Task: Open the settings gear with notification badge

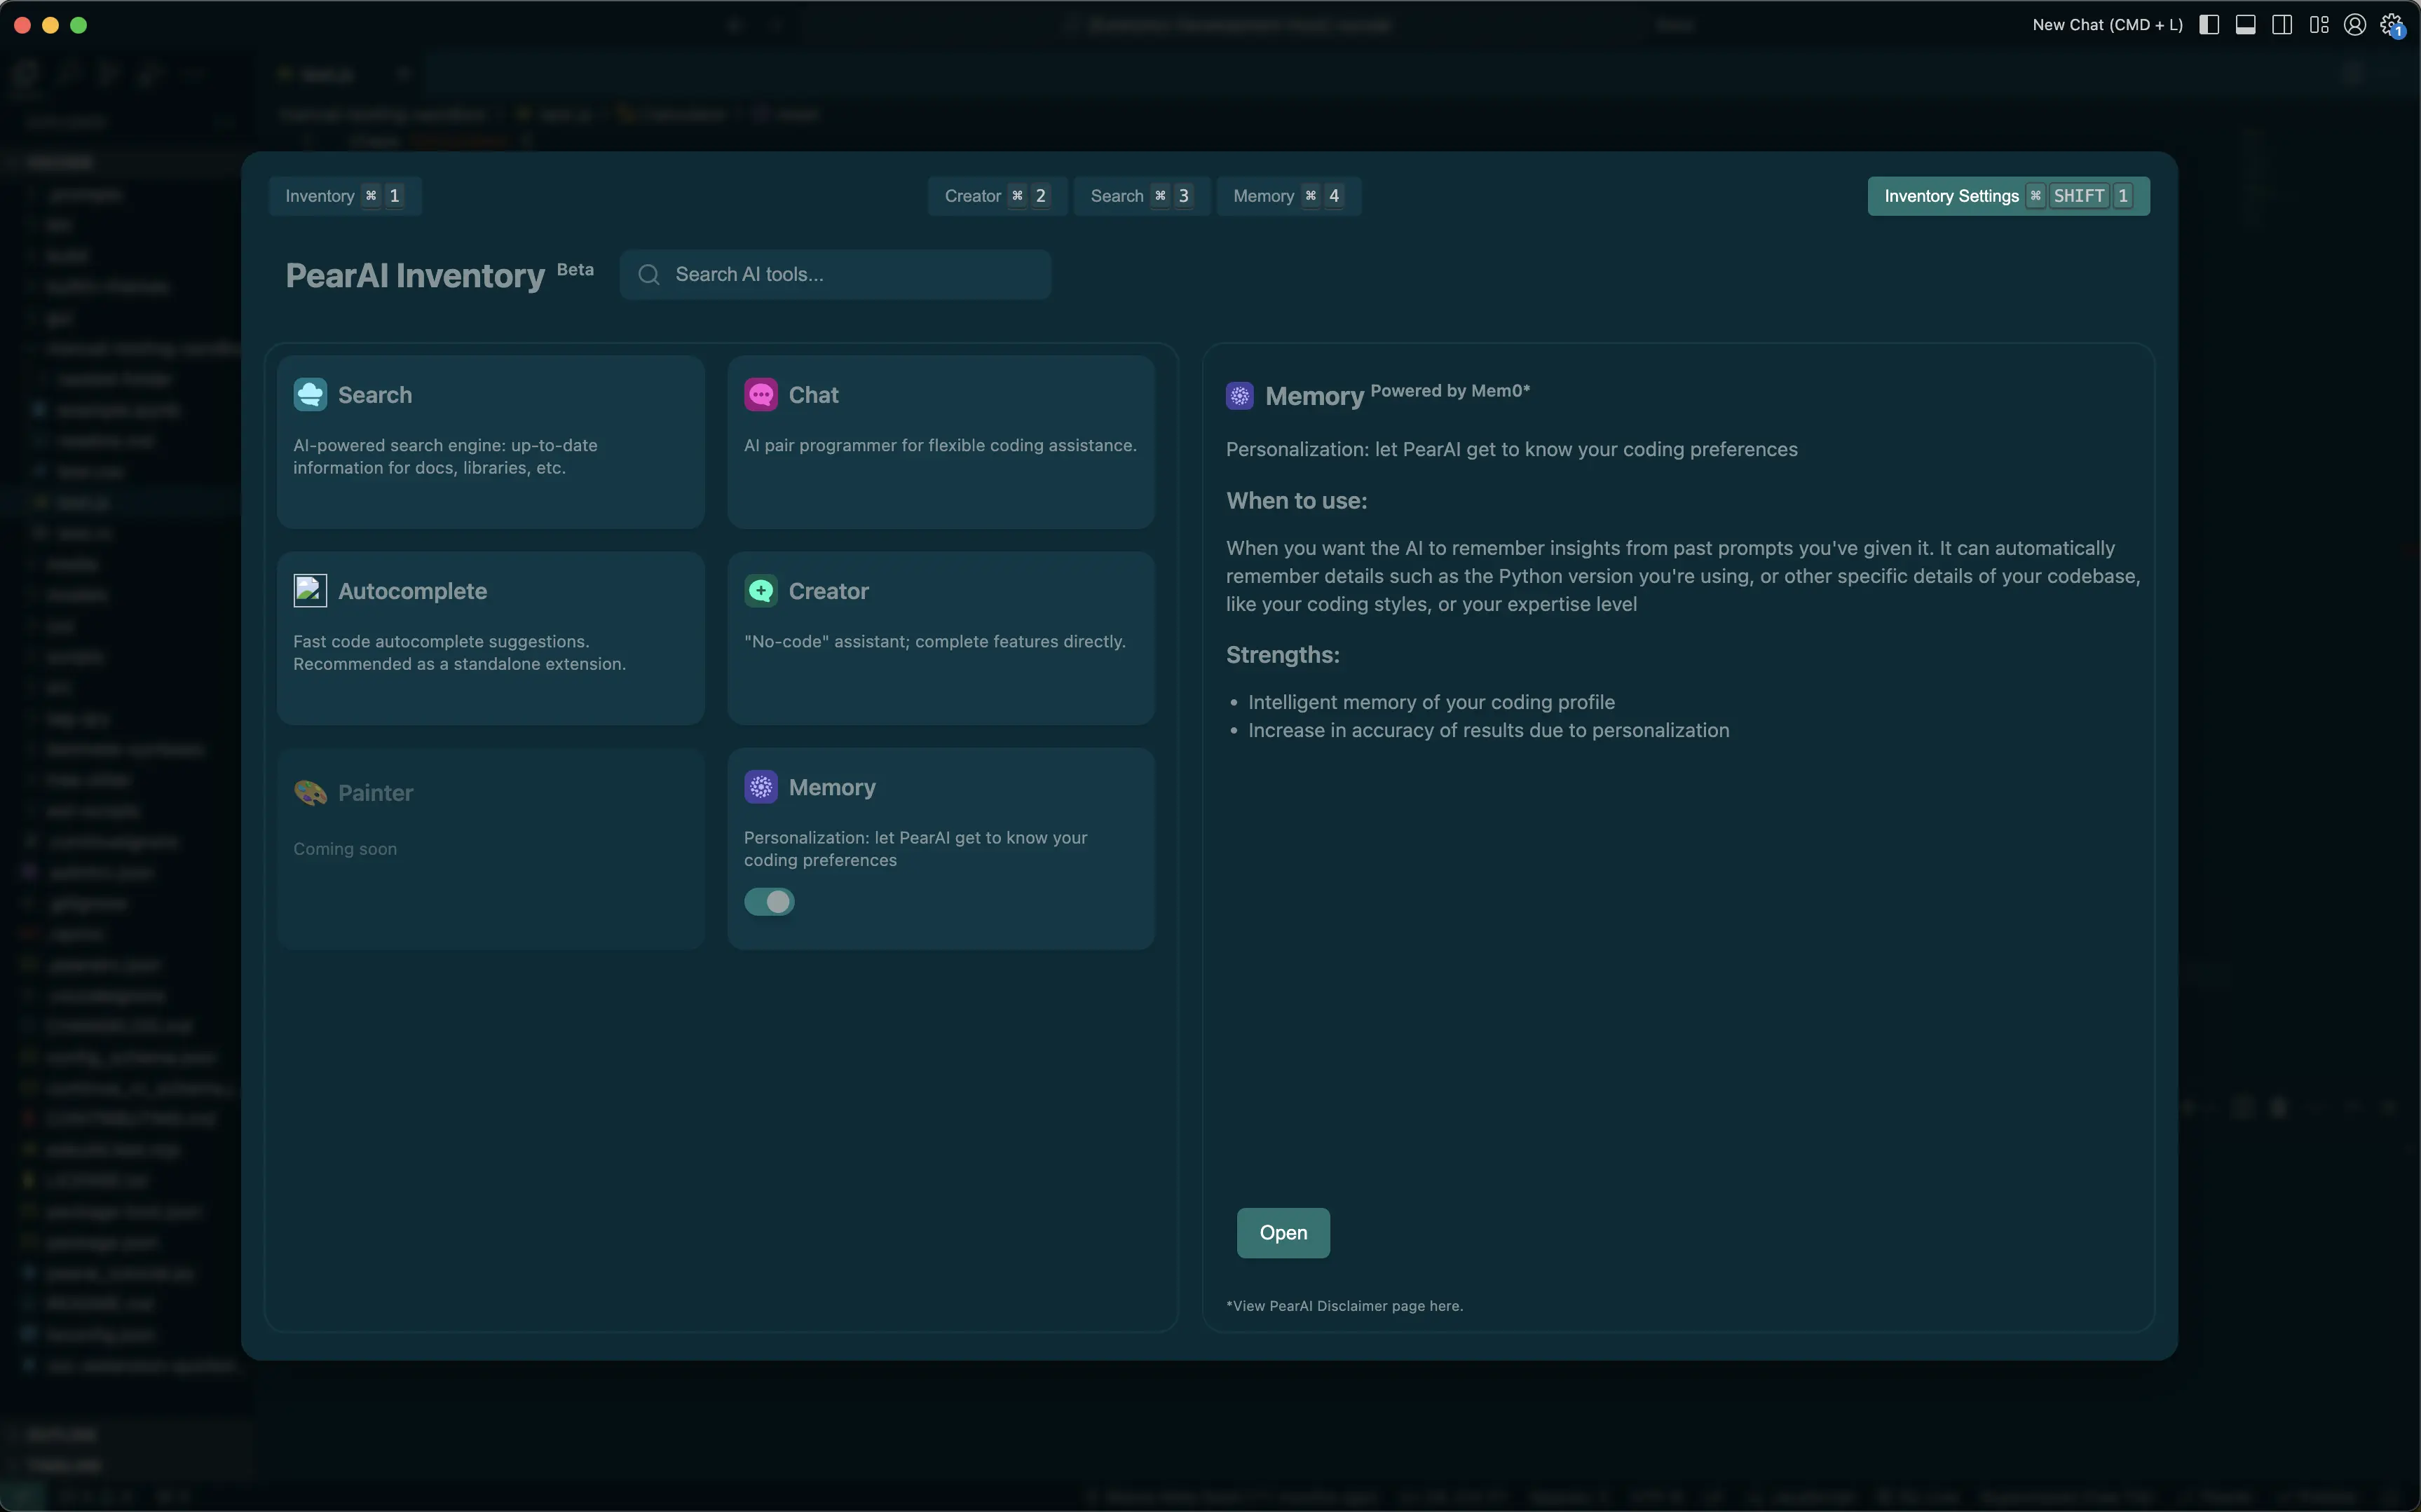Action: coord(2391,25)
